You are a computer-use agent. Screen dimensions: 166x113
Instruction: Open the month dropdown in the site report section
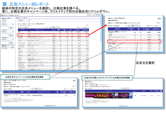[7, 32]
